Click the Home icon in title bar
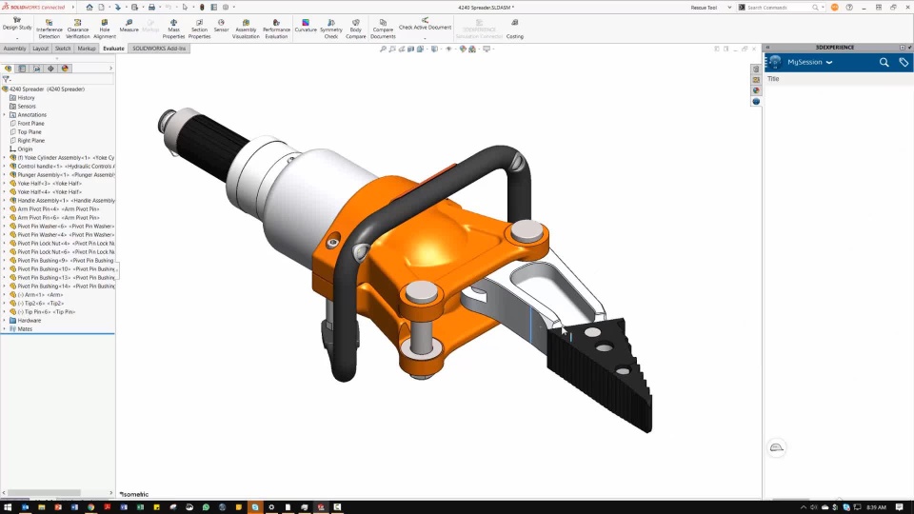 click(x=89, y=7)
